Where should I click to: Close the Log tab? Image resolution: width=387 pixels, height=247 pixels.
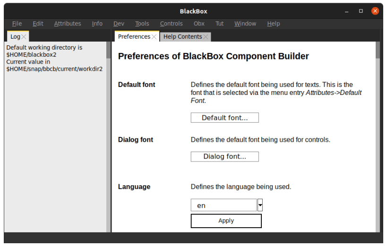click(24, 37)
